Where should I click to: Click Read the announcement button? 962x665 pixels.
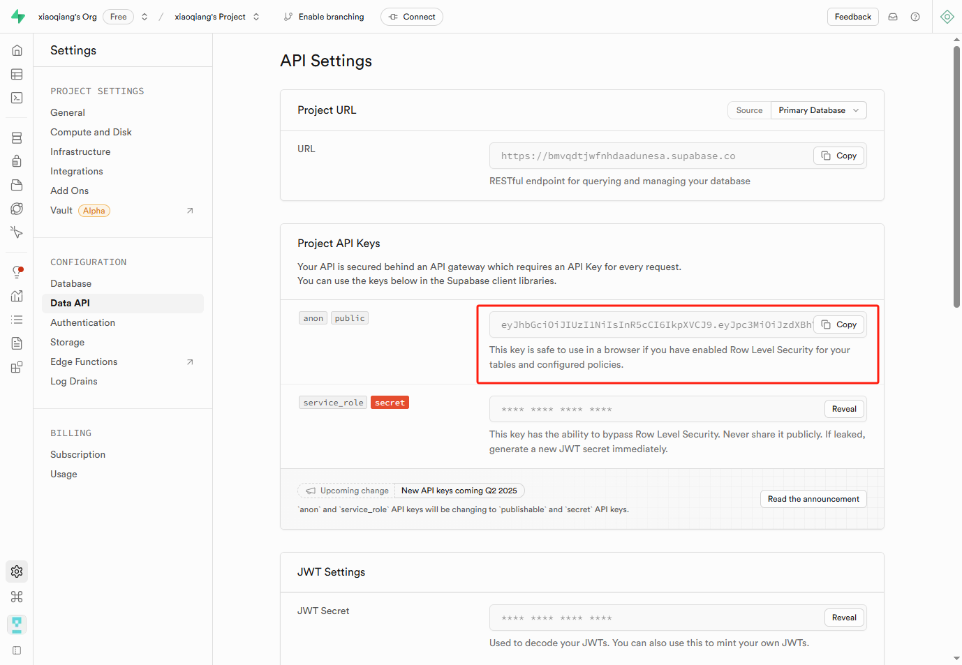click(813, 499)
